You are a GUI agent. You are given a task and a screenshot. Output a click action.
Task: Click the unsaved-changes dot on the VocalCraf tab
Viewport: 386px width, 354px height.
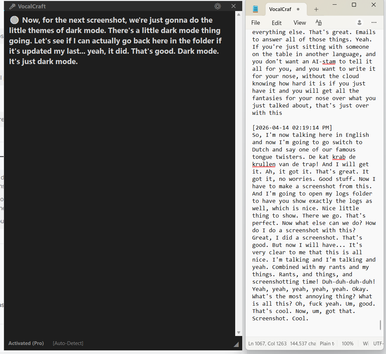point(299,9)
